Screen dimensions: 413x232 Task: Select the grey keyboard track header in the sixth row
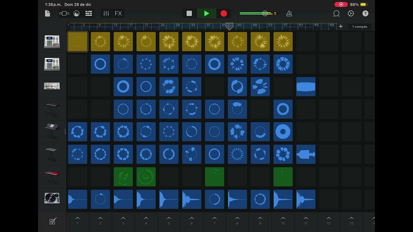tap(52, 154)
